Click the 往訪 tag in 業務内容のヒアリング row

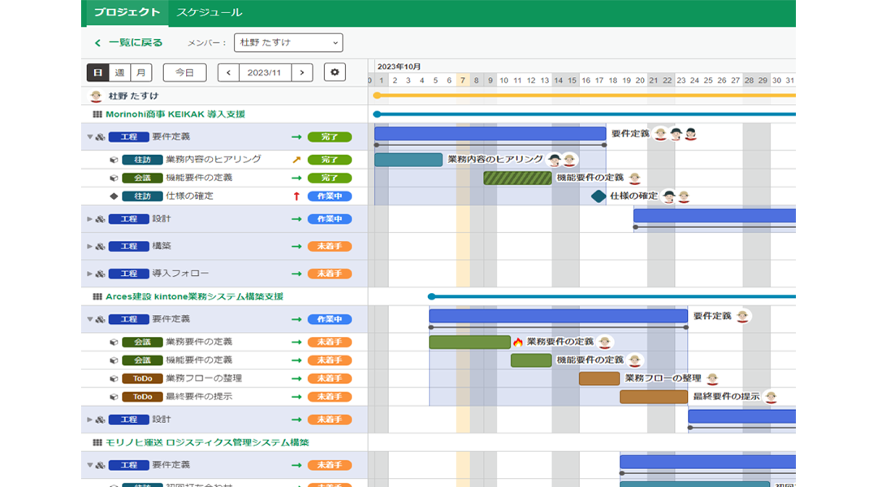[142, 160]
